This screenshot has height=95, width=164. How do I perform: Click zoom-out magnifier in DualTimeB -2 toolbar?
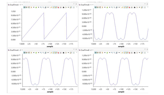115,52
